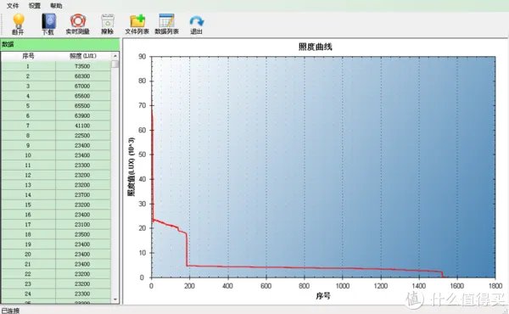Click serial number 15 cell

[28, 205]
